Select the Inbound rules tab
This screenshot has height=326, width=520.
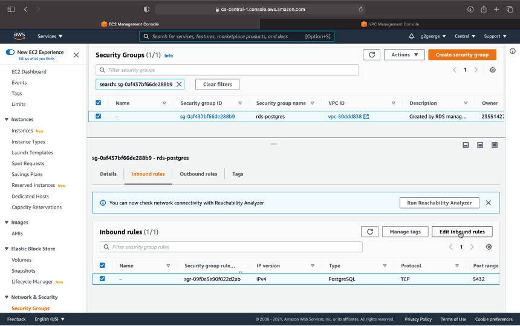pos(148,174)
